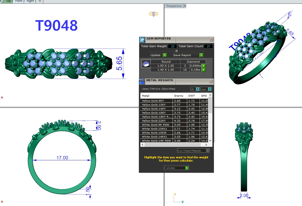Open the Perspective viewport dropdown arrow
302x206 pixels.
click(185, 6)
